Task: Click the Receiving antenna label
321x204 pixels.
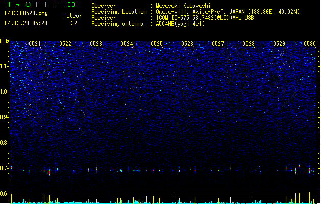Action: pos(117,24)
